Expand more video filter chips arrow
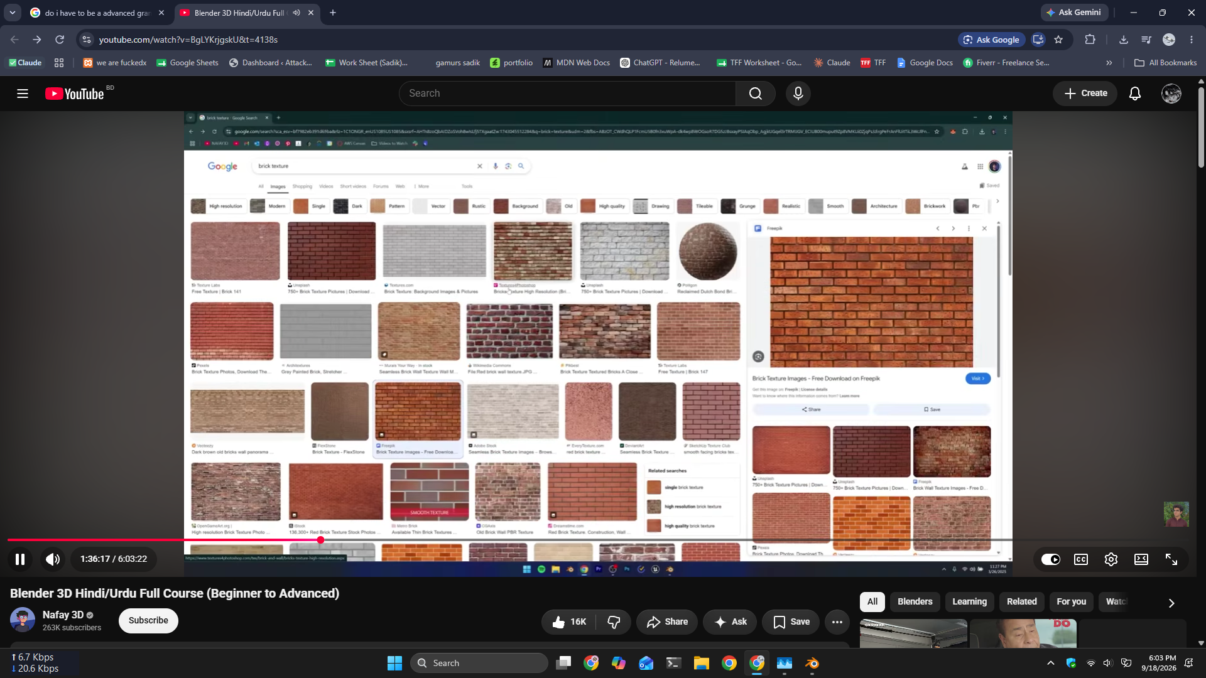Viewport: 1206px width, 678px height. click(x=1171, y=603)
